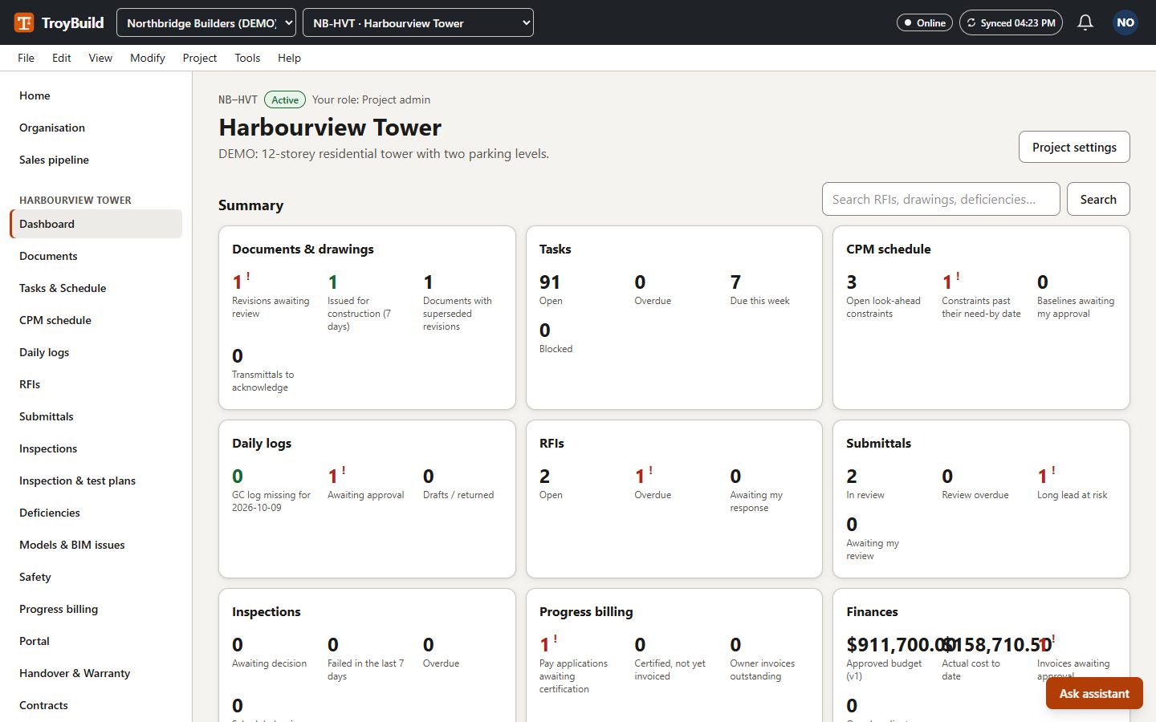The height and width of the screenshot is (722, 1156).
Task: Open Certified, not yet invoiced stat
Action: coord(674,658)
